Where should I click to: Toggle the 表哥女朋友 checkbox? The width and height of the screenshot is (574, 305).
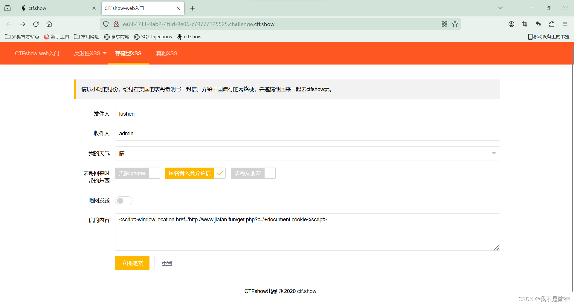coord(253,173)
